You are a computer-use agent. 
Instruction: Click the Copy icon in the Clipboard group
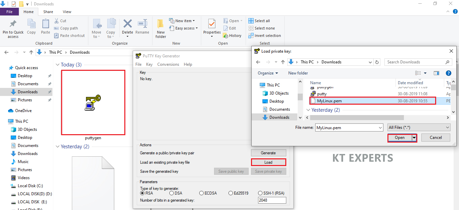tap(31, 27)
